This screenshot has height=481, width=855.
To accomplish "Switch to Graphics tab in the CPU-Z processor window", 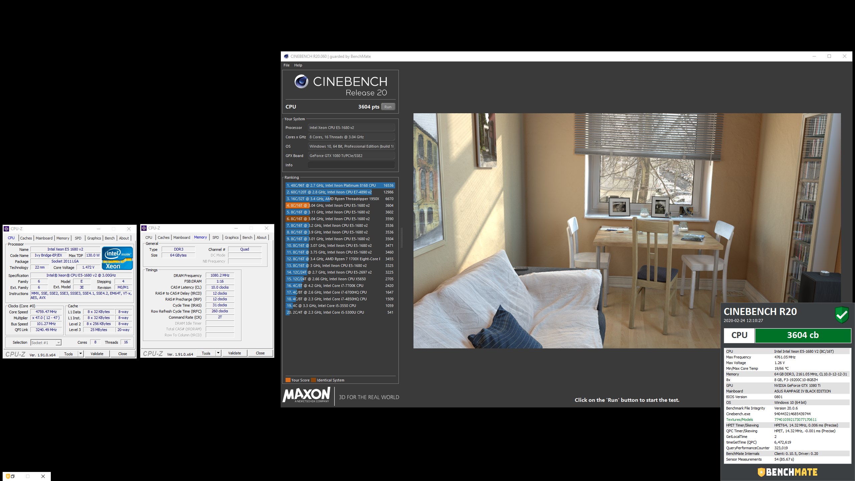I will pyautogui.click(x=94, y=238).
